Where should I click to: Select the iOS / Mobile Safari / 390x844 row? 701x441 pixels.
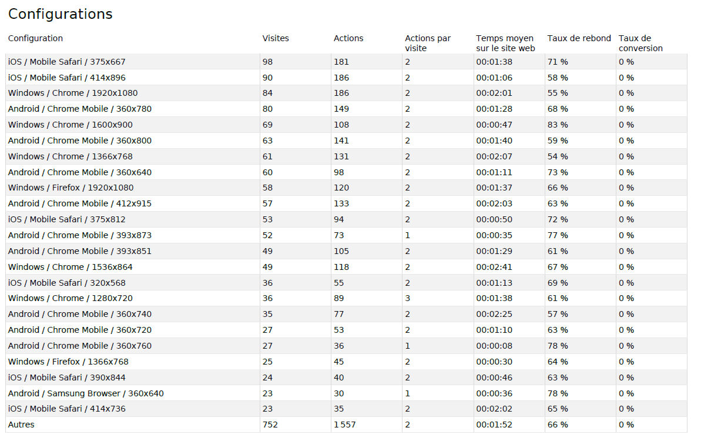point(67,377)
